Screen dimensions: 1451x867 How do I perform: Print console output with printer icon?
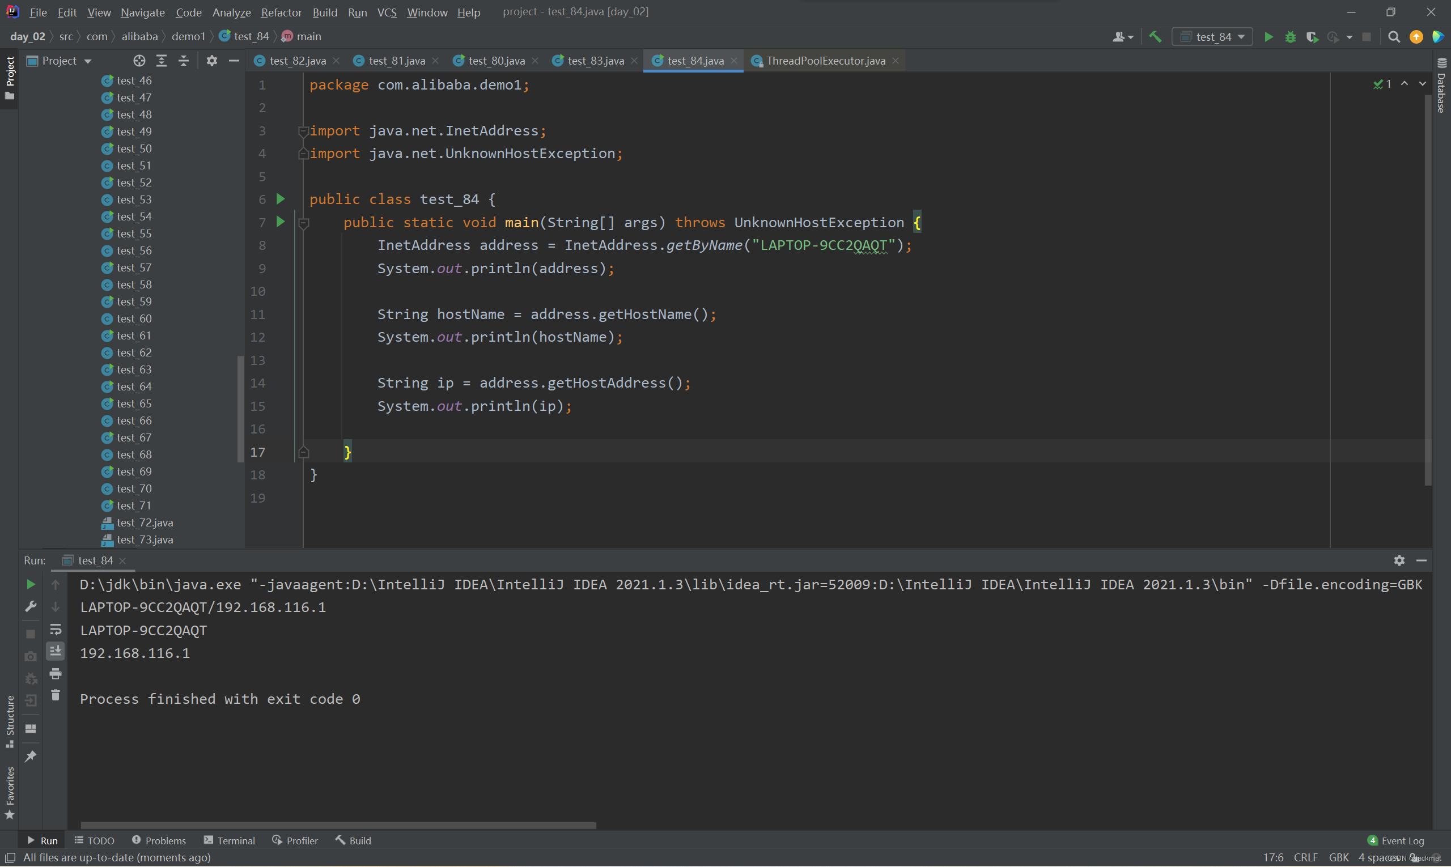pos(56,674)
